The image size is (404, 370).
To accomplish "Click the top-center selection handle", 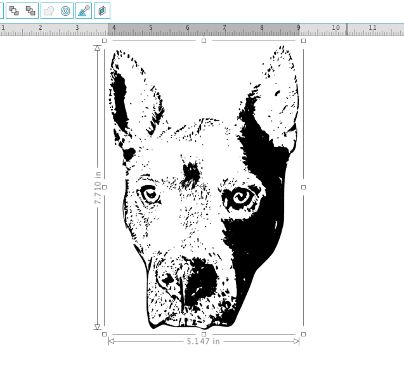I will coord(204,41).
